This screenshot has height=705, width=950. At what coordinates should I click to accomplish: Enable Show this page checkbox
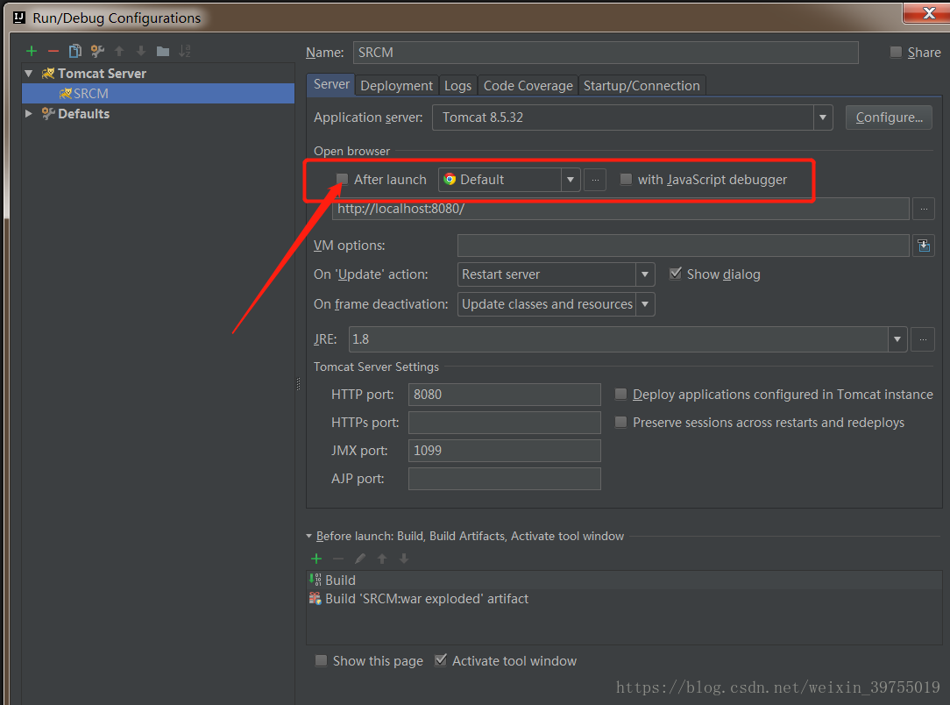click(321, 660)
